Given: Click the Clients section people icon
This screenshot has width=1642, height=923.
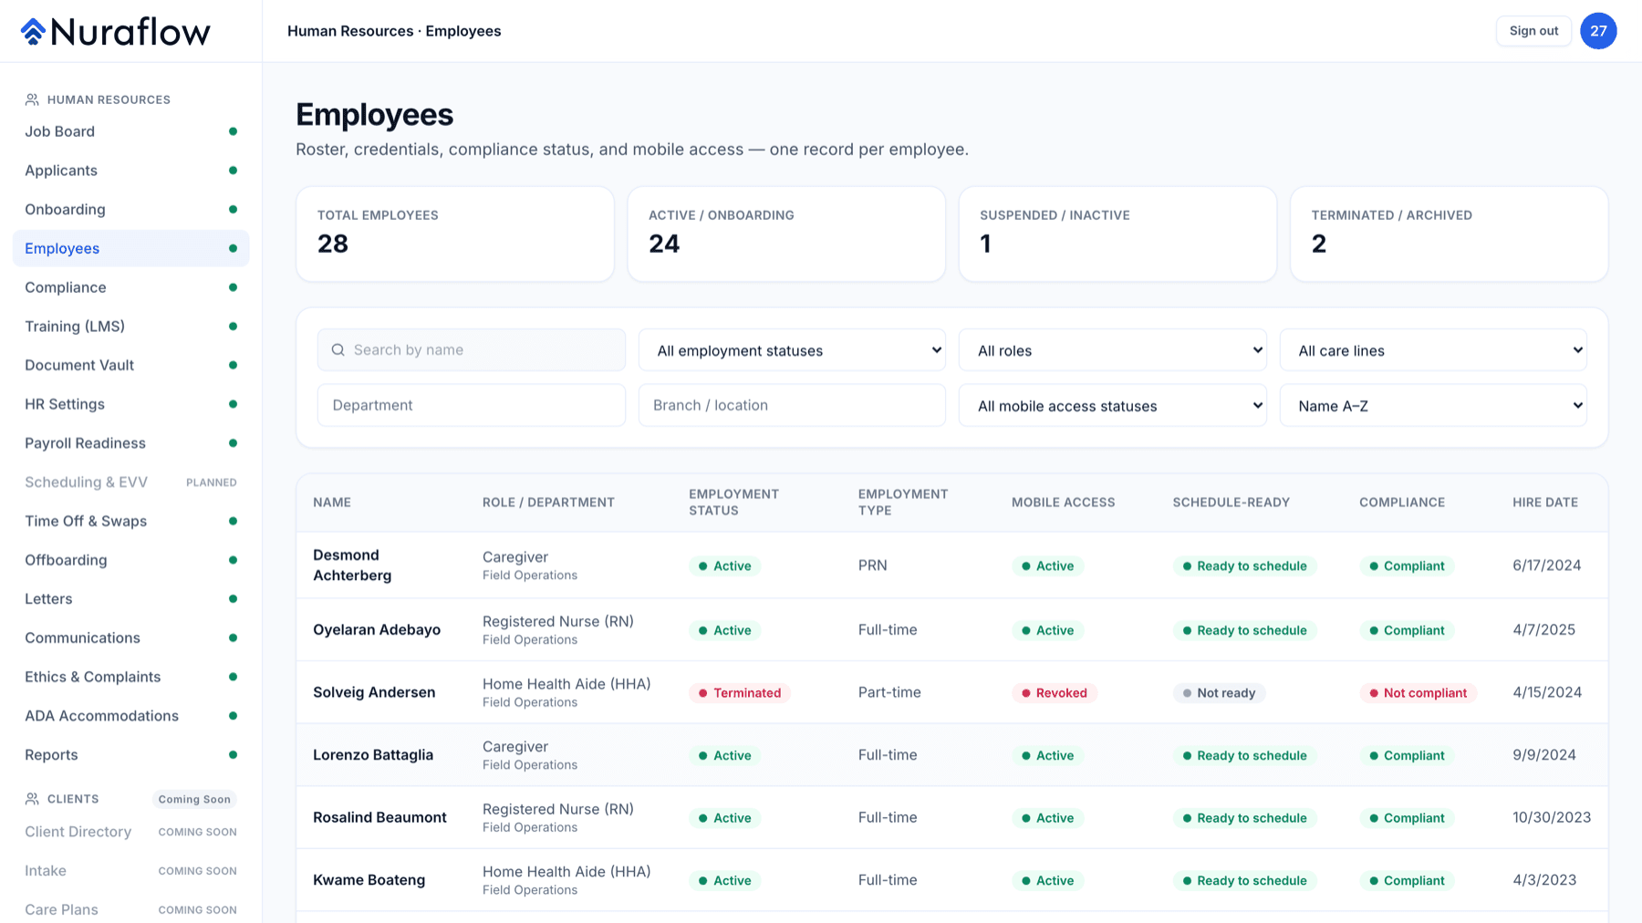Looking at the screenshot, I should point(32,799).
